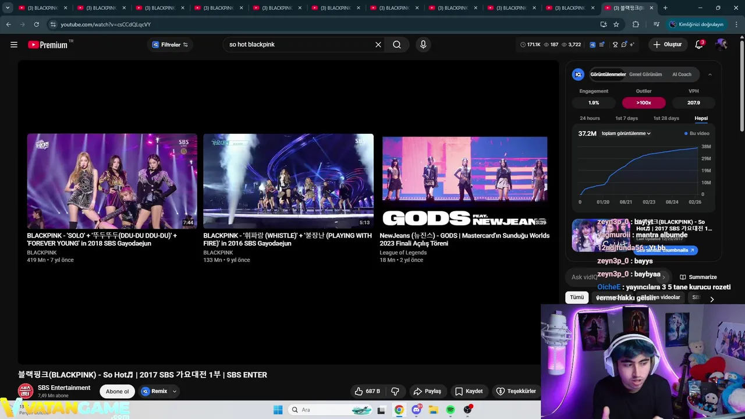Select the 1st 7 days range

tap(626, 118)
